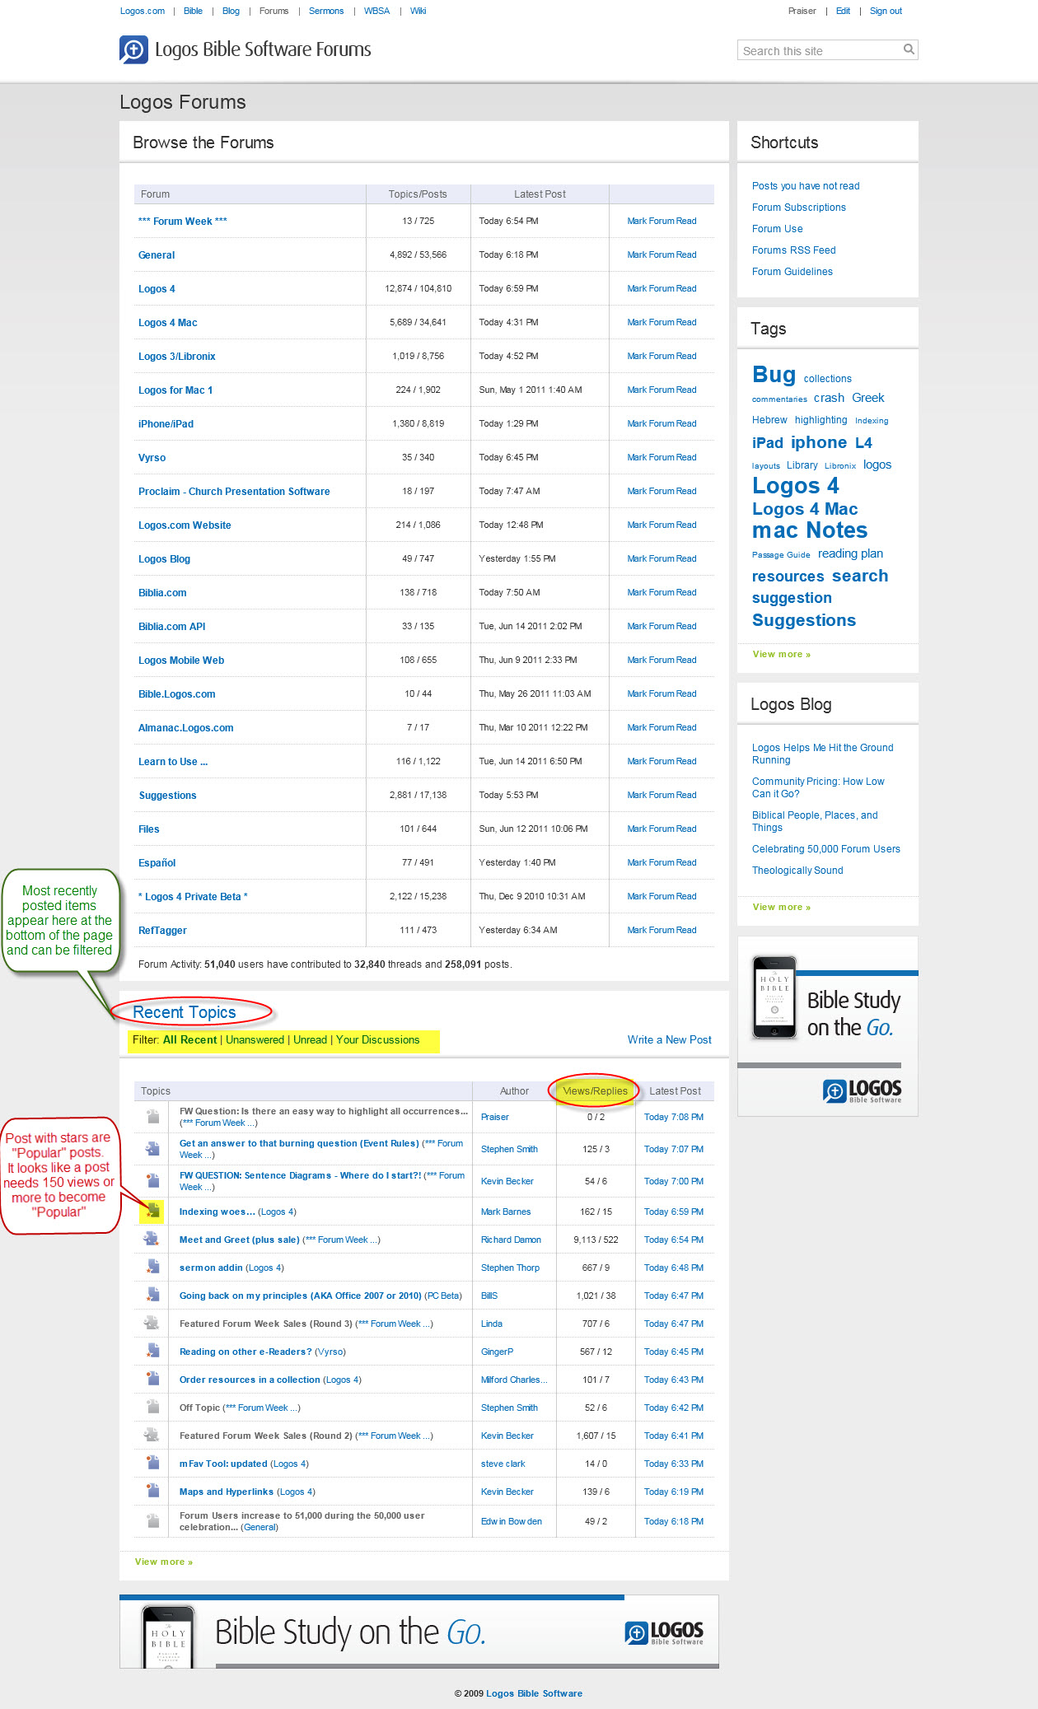Open latest post 'Today 6:54 PM' in Recent Topics
This screenshot has width=1038, height=1709.
click(x=673, y=1240)
